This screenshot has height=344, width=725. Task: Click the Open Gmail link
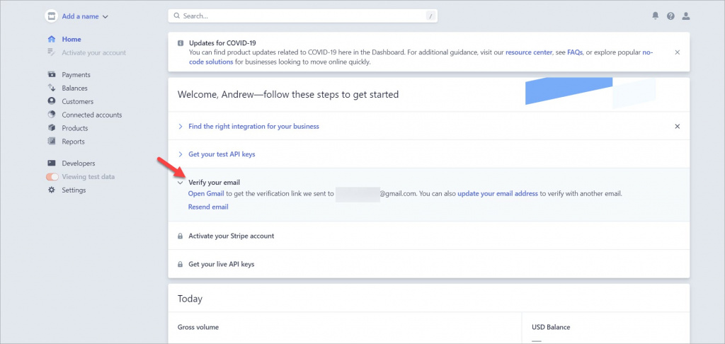pyautogui.click(x=206, y=194)
